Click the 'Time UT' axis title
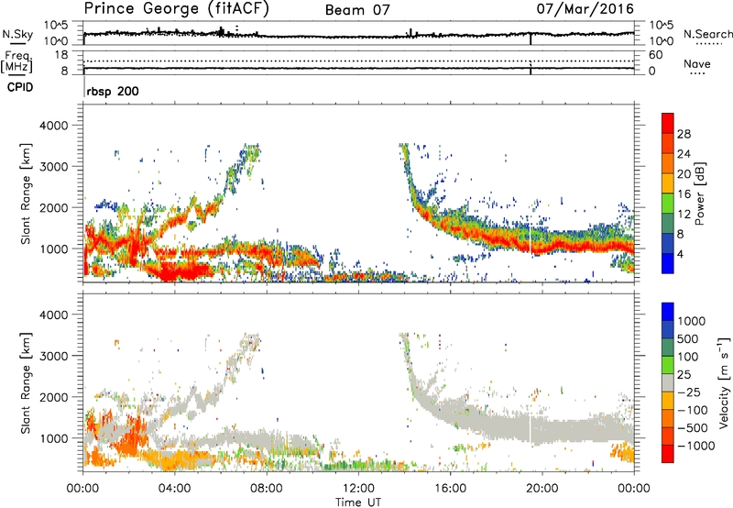This screenshot has width=733, height=508. point(358,502)
